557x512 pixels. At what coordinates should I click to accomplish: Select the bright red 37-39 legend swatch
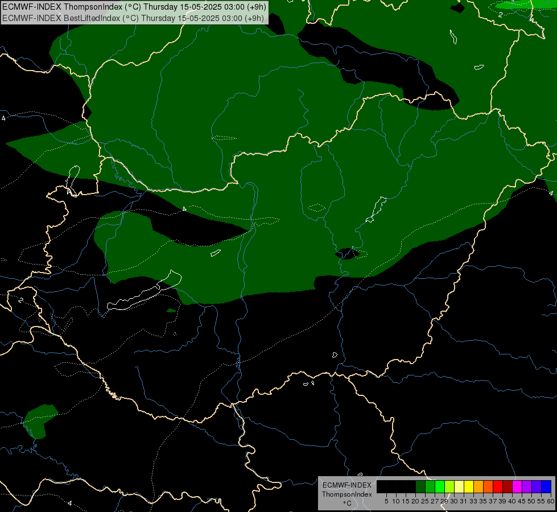tap(498, 486)
